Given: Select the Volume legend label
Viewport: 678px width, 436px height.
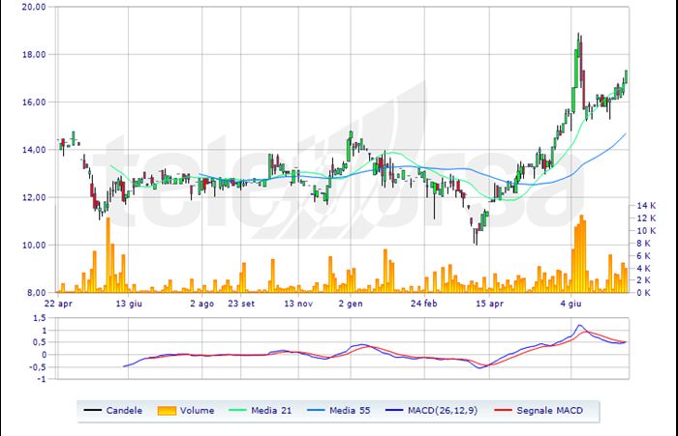Looking at the screenshot, I should point(197,410).
